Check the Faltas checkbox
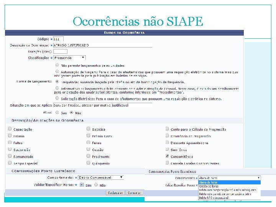 point(10,142)
